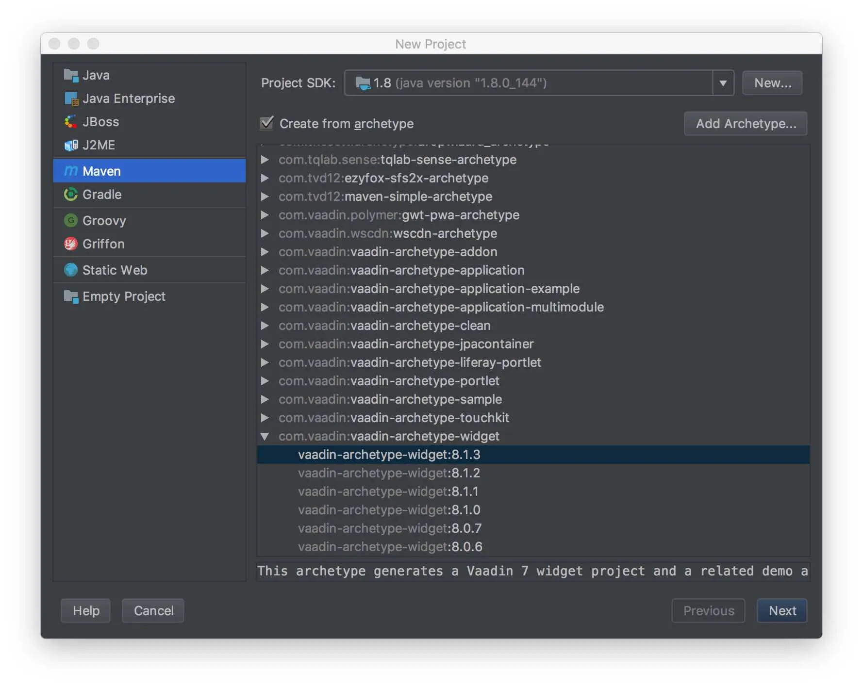This screenshot has height=687, width=863.
Task: Select com.vaadin:vaadin-archetype-sample row
Action: pos(533,399)
